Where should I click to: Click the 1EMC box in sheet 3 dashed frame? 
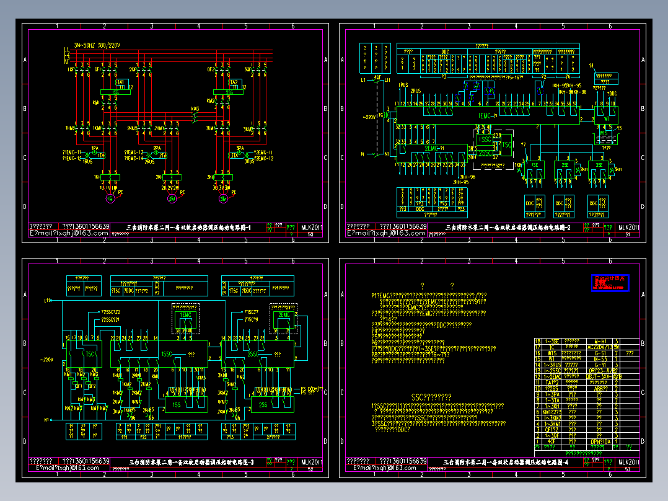point(185,321)
